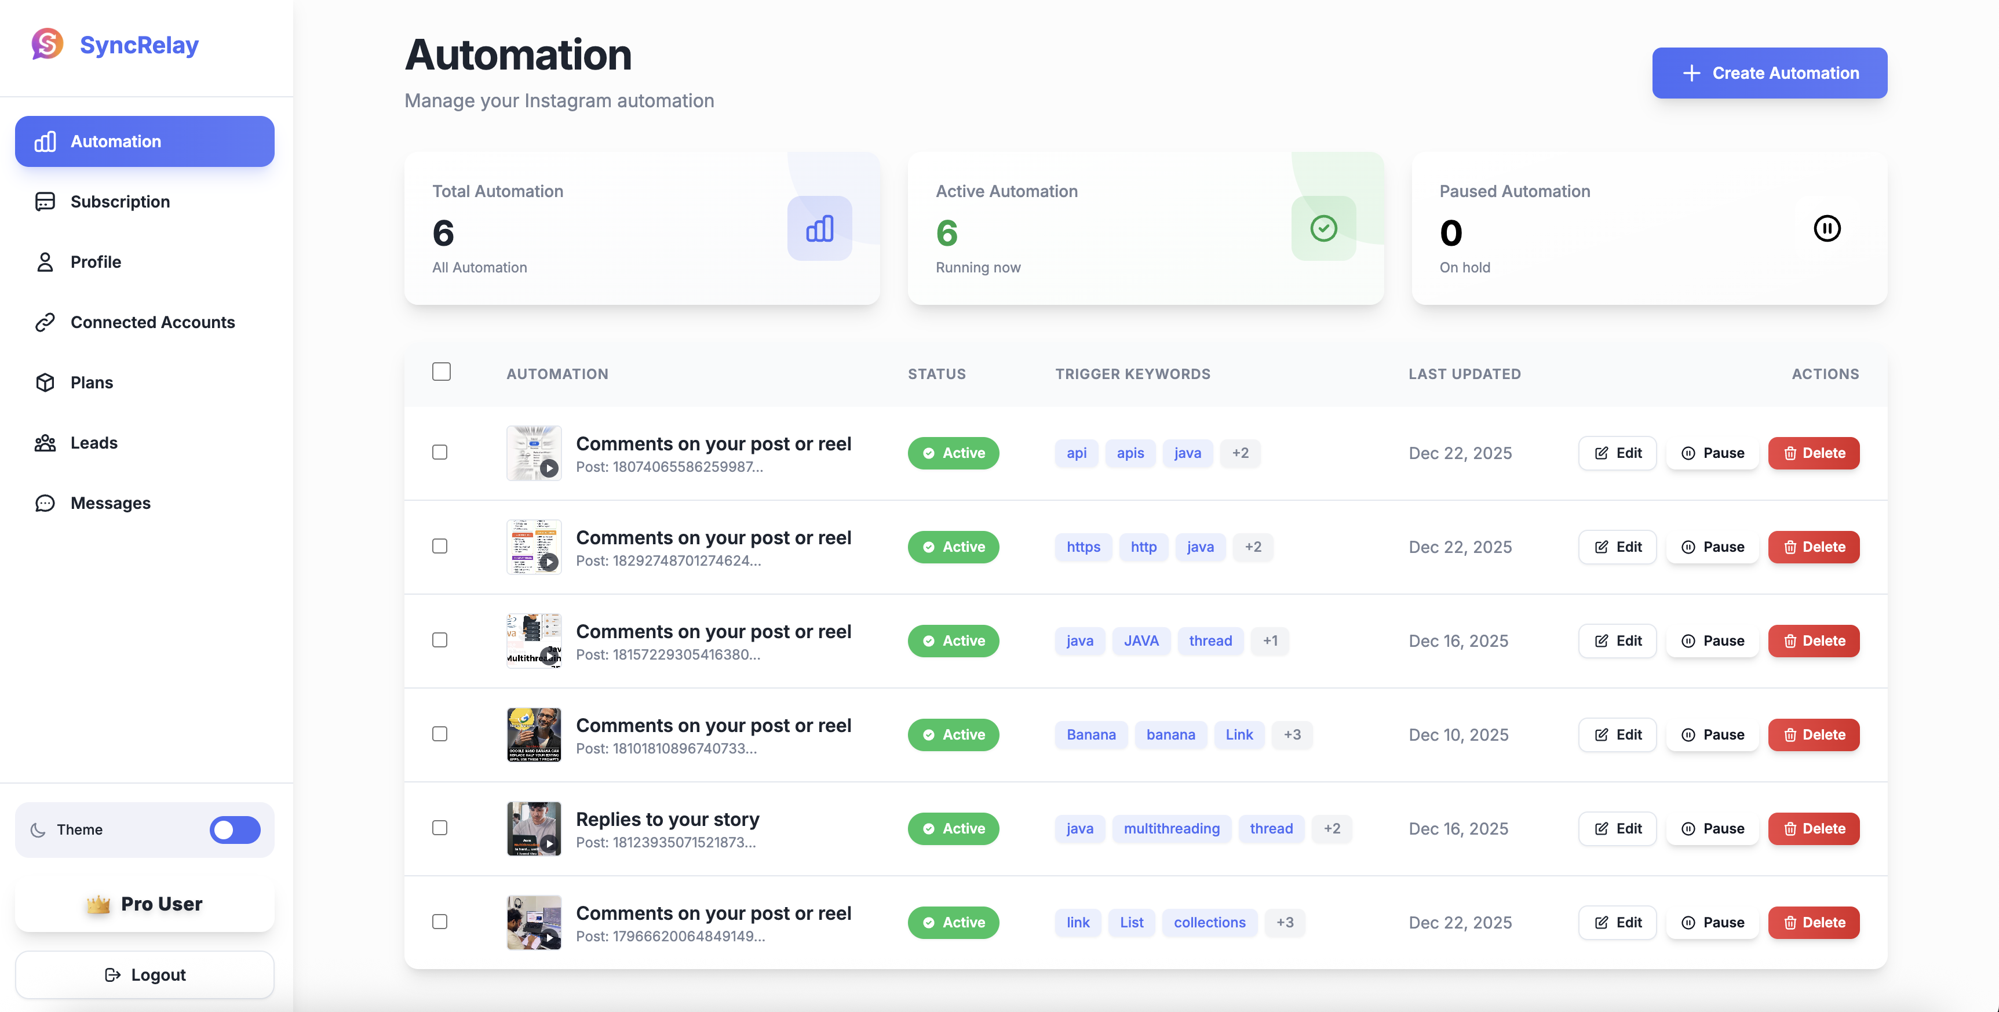Open the Subscription menu item
Image resolution: width=1999 pixels, height=1012 pixels.
point(119,202)
